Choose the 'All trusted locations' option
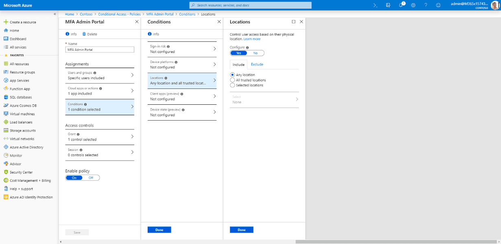 [x=233, y=80]
